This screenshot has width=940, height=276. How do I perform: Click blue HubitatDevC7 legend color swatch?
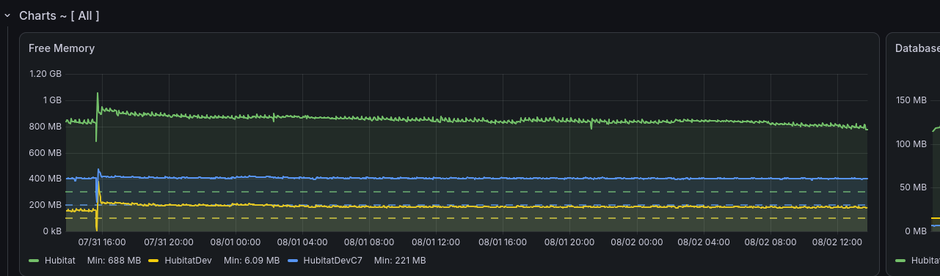[293, 261]
